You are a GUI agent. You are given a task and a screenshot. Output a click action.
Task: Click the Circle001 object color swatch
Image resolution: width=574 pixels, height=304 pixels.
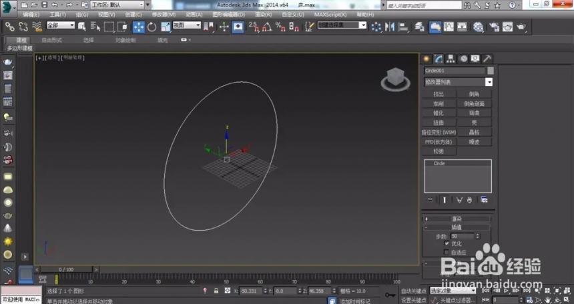(x=491, y=71)
